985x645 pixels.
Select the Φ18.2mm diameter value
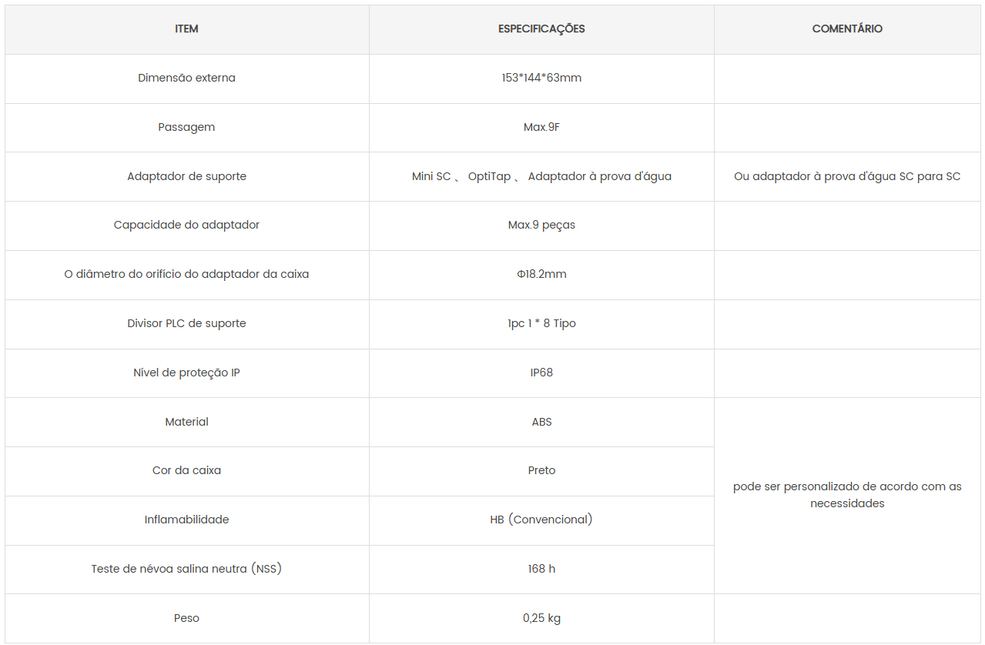pos(541,274)
